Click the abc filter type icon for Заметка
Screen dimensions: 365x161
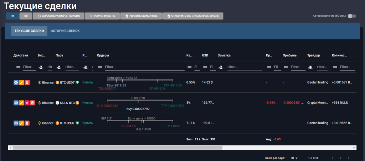[x=221, y=67]
